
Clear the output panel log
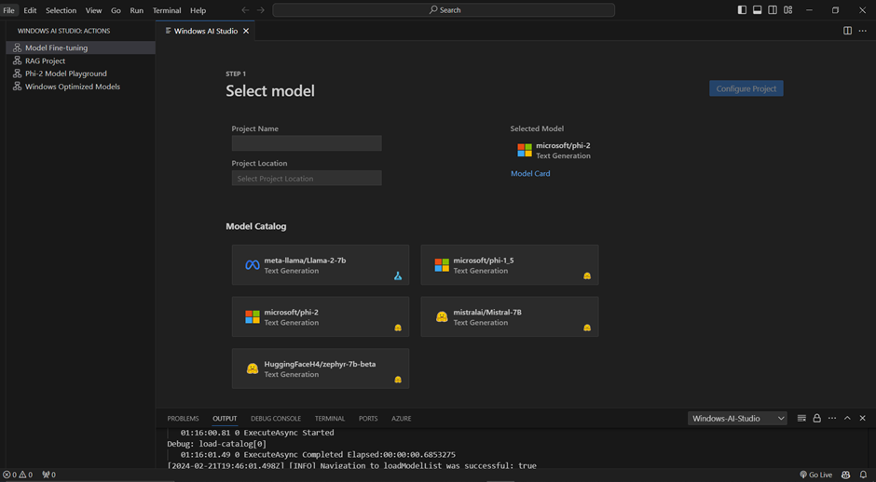[801, 419]
